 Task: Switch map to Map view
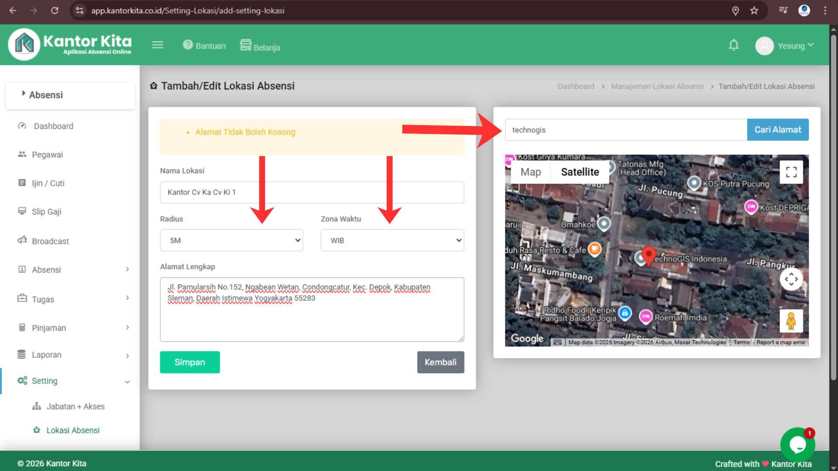click(530, 172)
